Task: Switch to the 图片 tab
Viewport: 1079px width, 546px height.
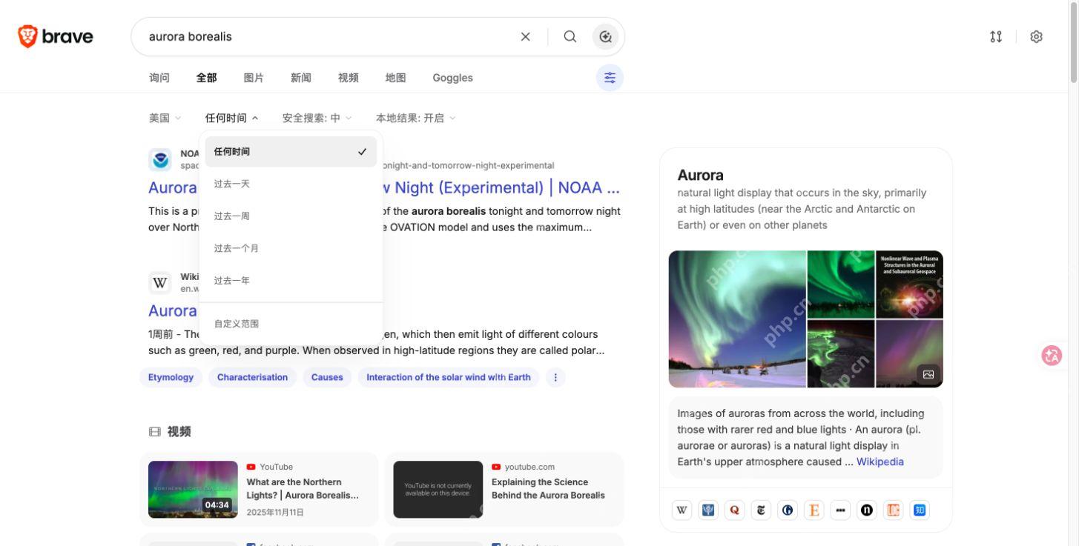Action: 254,78
